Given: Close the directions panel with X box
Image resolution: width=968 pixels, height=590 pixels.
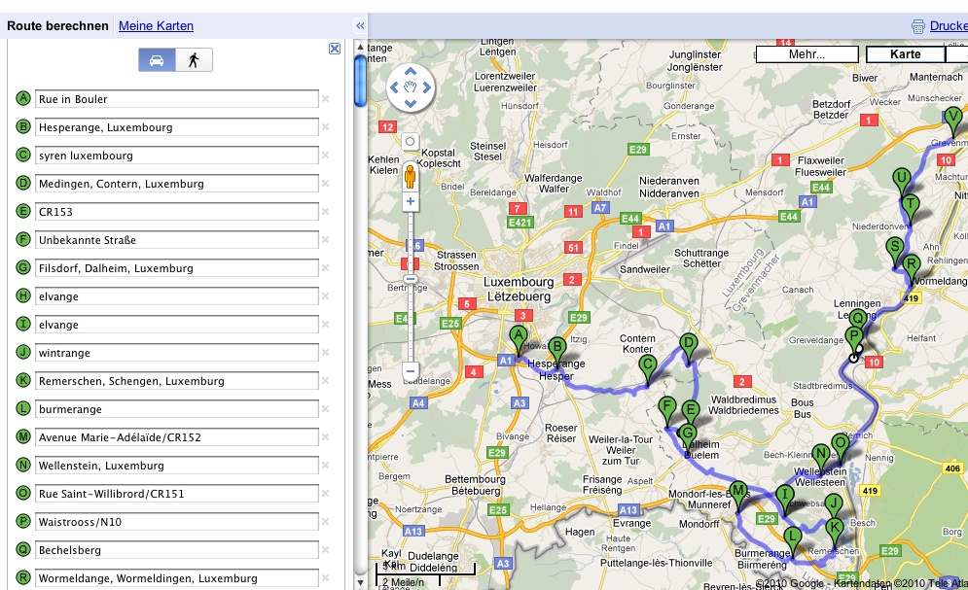Looking at the screenshot, I should click(x=335, y=49).
